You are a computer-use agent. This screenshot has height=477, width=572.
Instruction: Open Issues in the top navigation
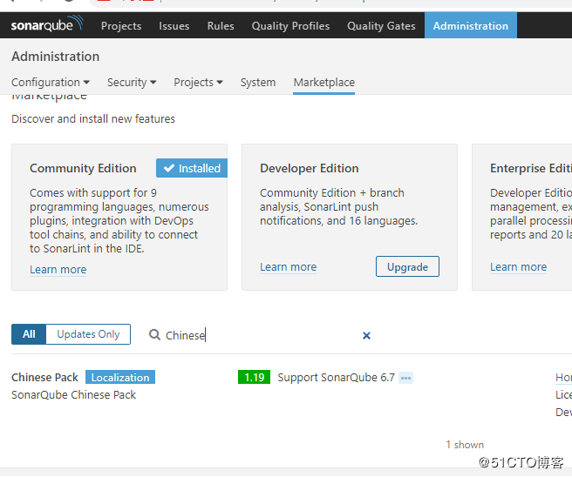[174, 25]
